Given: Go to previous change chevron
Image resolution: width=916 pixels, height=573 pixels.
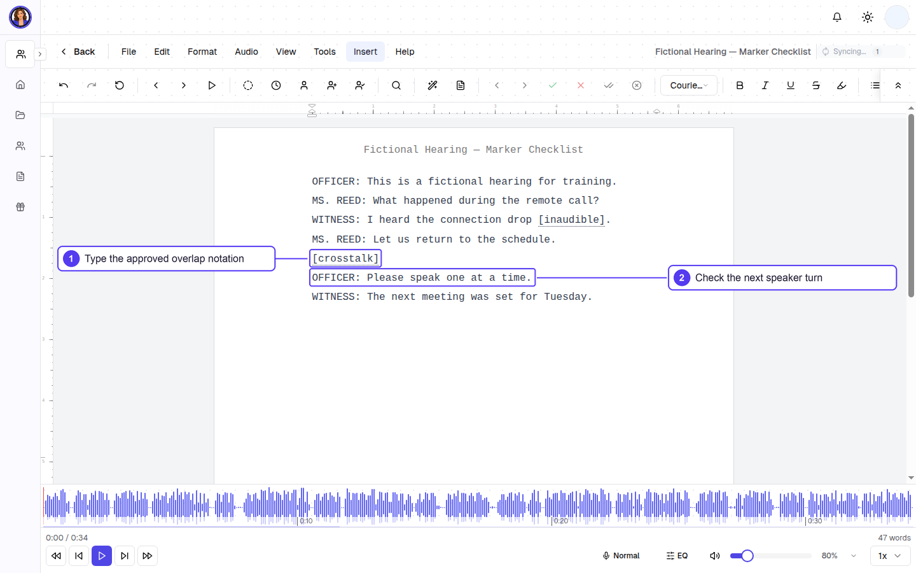Looking at the screenshot, I should 497,85.
